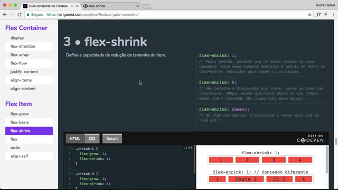The width and height of the screenshot is (338, 190).
Task: Click the Flex Item heading
Action: click(x=18, y=104)
